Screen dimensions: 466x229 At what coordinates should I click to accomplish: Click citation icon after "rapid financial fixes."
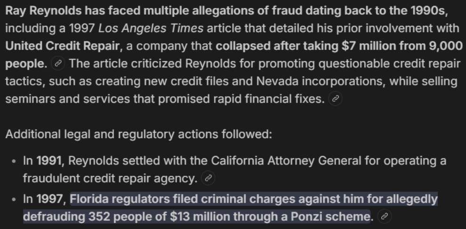point(335,99)
